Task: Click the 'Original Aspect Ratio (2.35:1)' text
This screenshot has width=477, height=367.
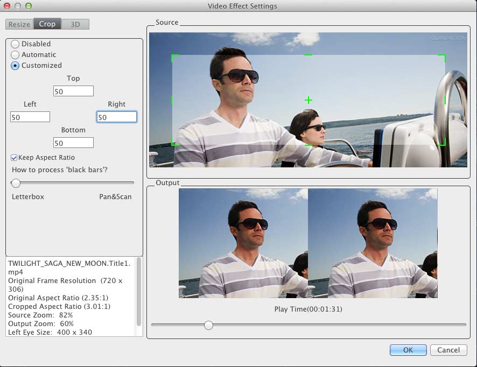Action: (58, 298)
